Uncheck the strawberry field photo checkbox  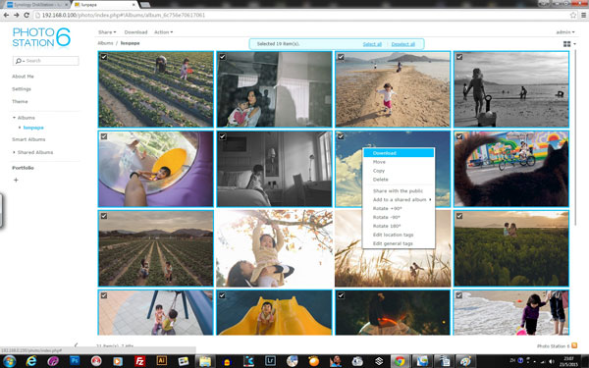pyautogui.click(x=104, y=57)
